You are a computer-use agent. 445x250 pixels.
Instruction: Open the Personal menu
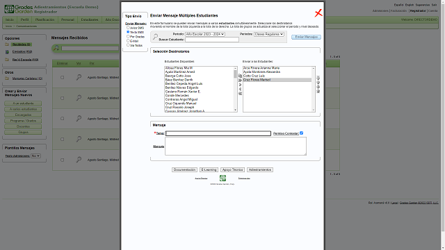[x=67, y=19]
